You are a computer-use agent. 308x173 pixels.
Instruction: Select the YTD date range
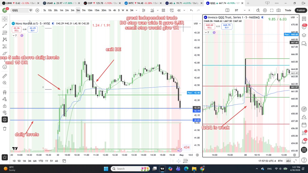click(41, 161)
